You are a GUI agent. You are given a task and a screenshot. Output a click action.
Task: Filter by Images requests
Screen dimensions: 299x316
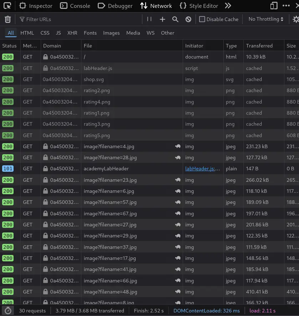click(x=111, y=33)
